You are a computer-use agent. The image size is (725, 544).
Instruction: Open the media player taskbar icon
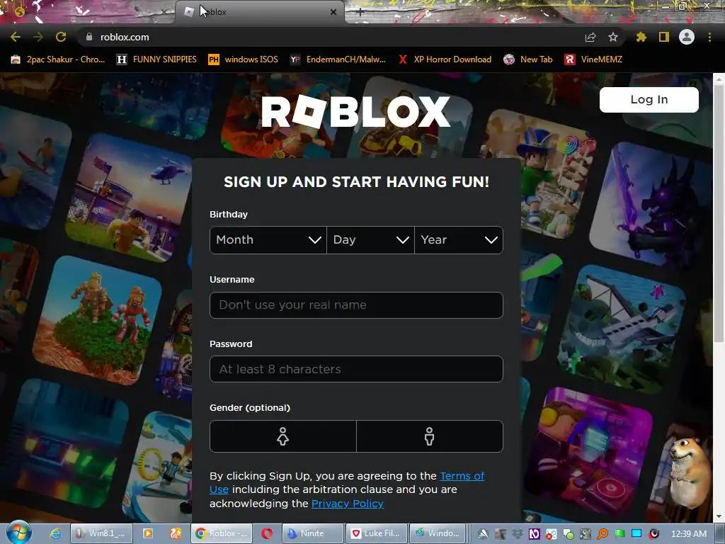coord(147,533)
